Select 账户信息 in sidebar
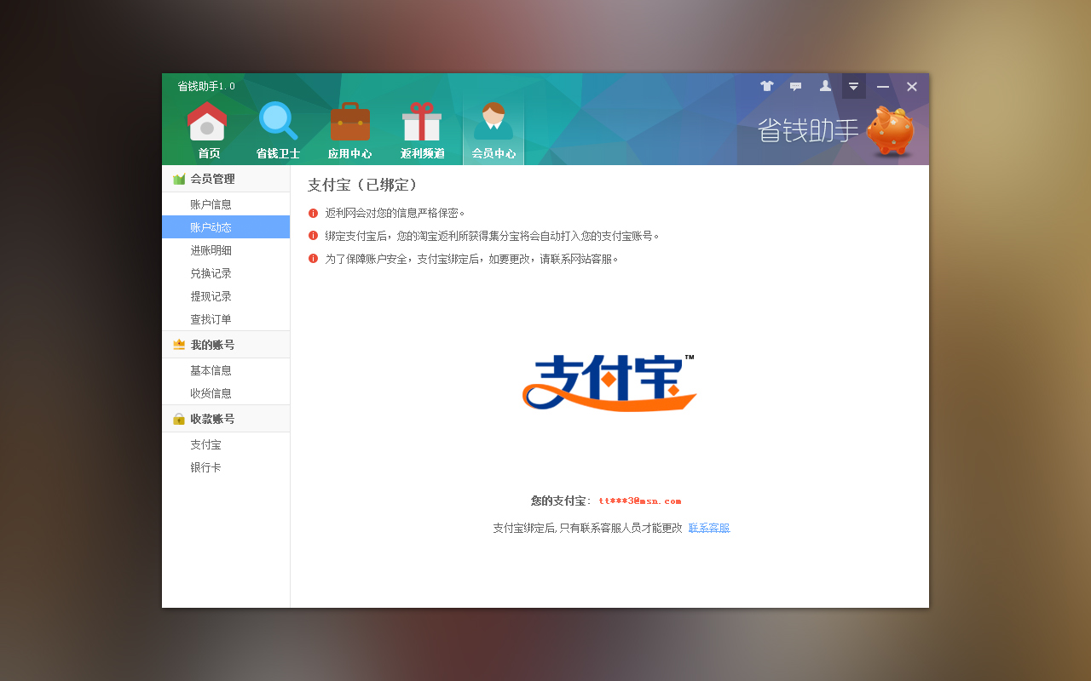Screen dimensions: 1091x681 click(x=226, y=204)
